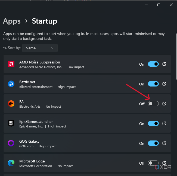Select the EpicGamesLauncher row title
The image size is (177, 176).
[x=36, y=121]
